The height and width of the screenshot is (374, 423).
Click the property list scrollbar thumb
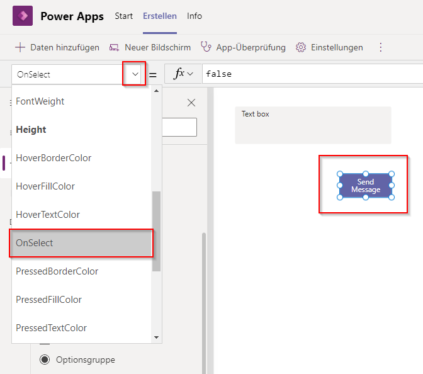point(157,231)
